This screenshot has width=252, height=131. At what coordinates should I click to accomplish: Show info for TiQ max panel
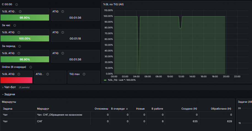pyautogui.click(x=84, y=74)
